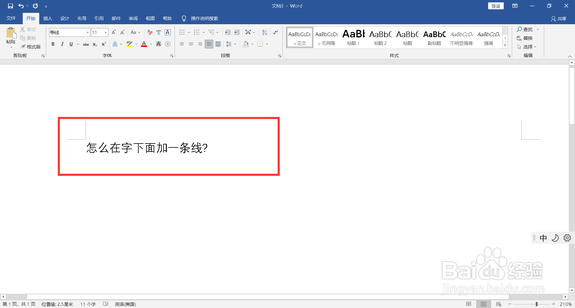Align text left
The image size is (575, 308).
point(182,44)
